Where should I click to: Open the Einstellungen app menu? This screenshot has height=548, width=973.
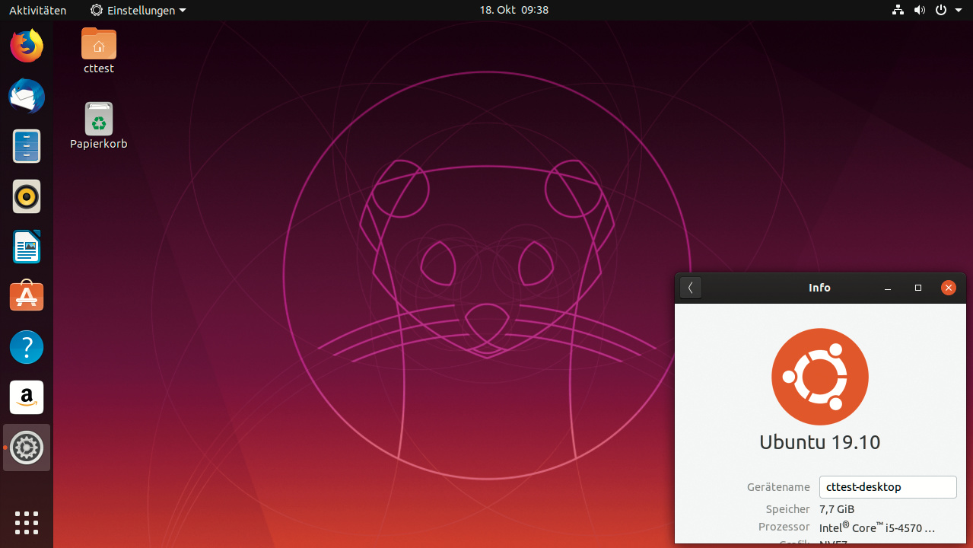[x=138, y=10]
